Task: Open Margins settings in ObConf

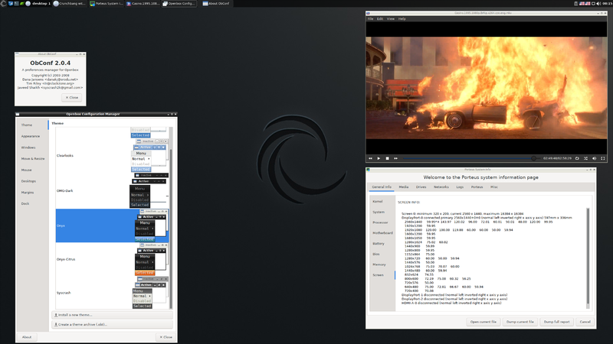Action: [28, 193]
